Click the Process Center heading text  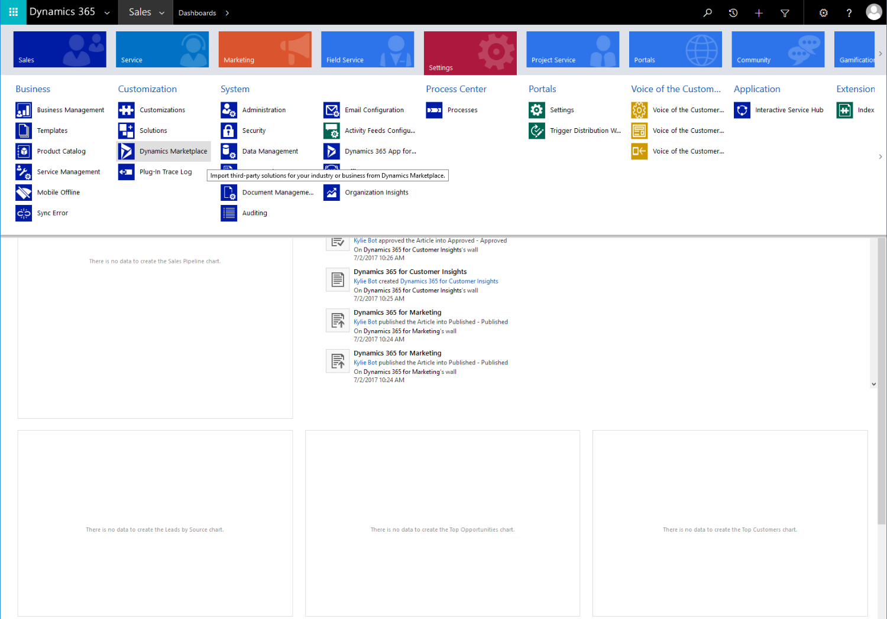[456, 89]
